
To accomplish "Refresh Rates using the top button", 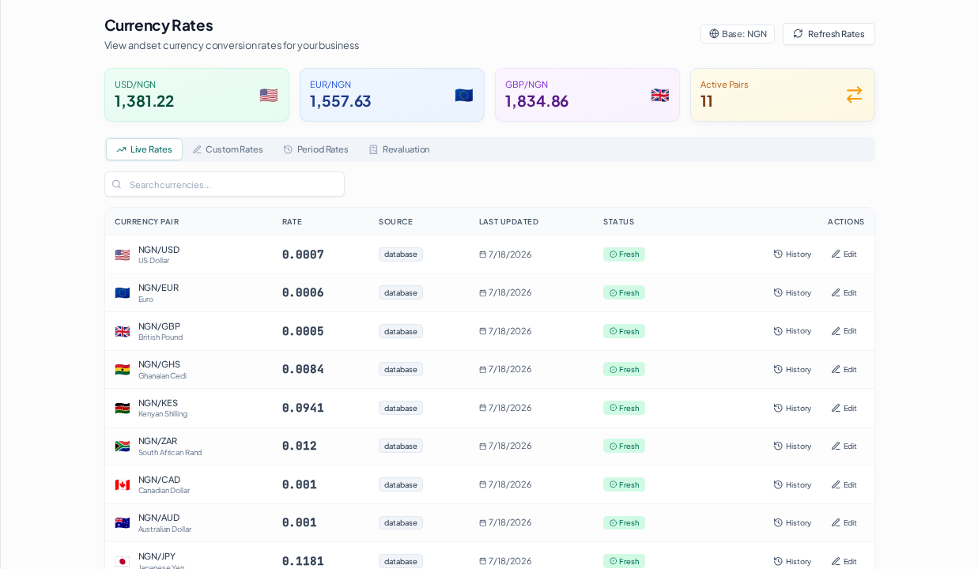I will pyautogui.click(x=829, y=34).
